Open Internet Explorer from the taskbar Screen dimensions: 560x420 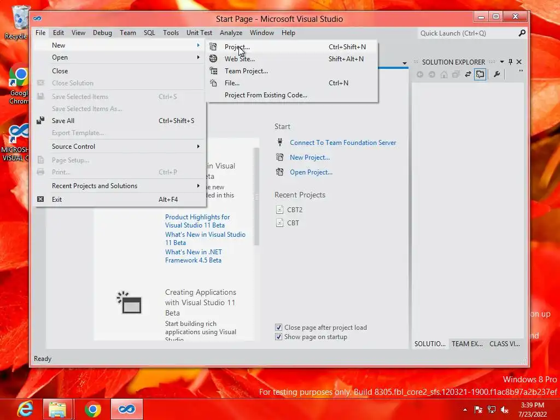tap(25, 409)
